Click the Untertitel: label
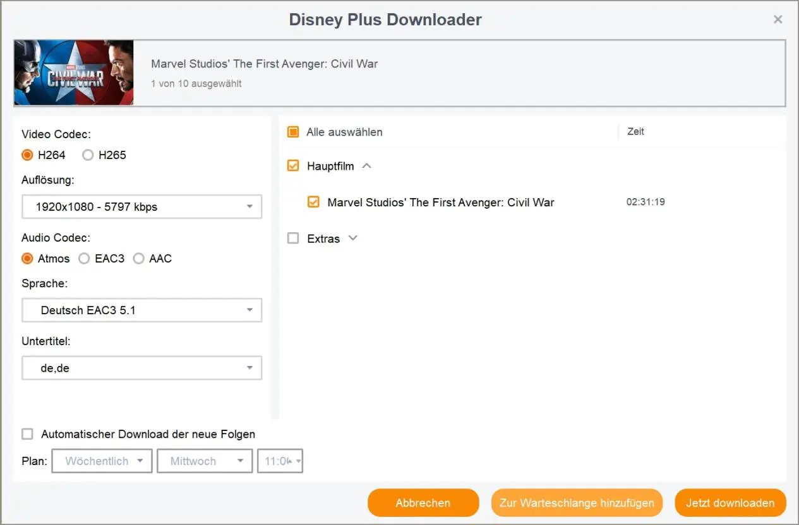Viewport: 799px width, 525px height. (x=46, y=341)
